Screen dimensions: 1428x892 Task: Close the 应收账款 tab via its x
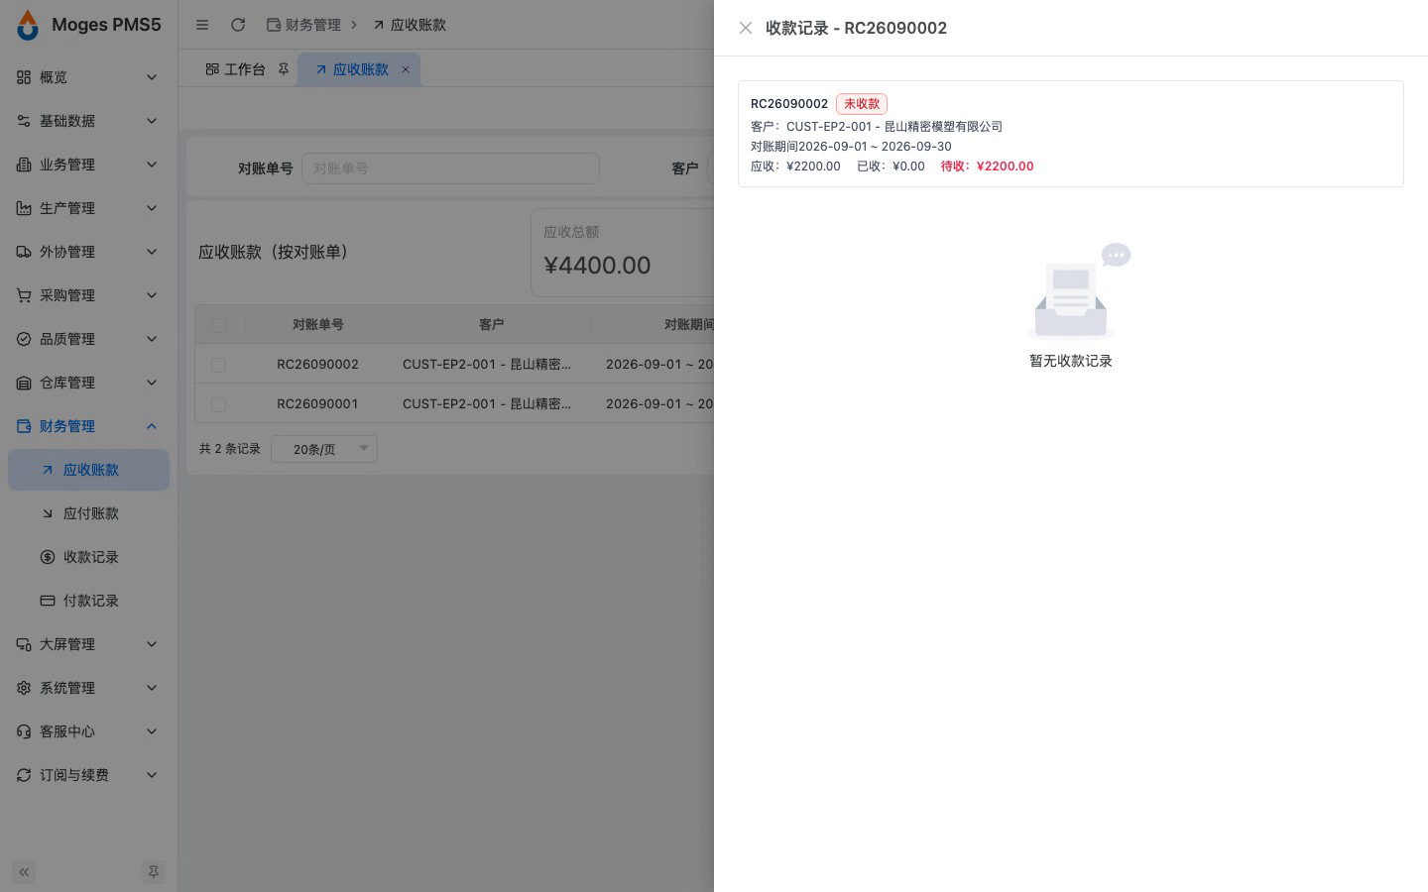click(x=405, y=69)
